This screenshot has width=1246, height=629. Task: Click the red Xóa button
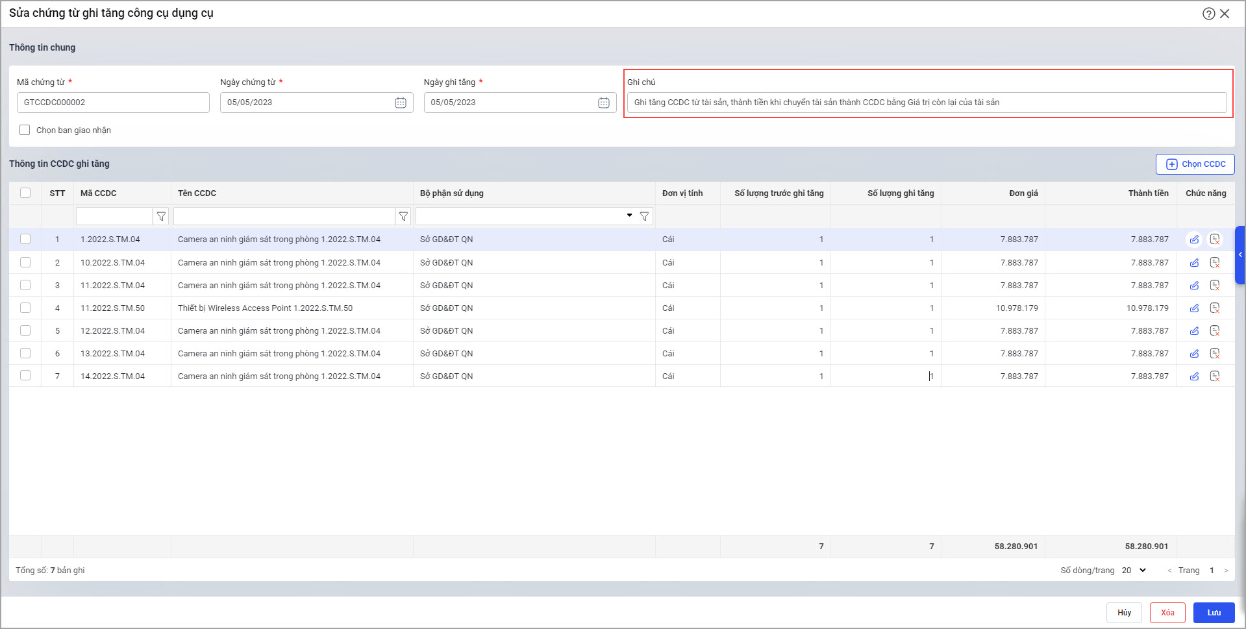[1167, 613]
